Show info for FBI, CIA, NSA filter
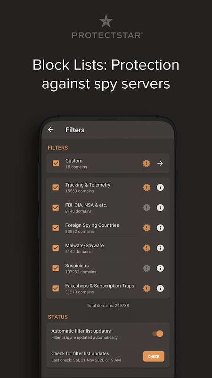212x378 pixels. [160, 207]
